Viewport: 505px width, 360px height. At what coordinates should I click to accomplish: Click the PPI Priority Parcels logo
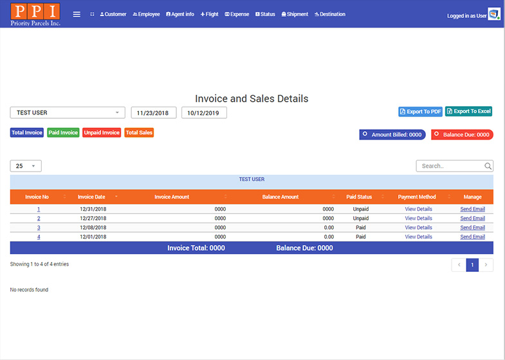pos(35,14)
